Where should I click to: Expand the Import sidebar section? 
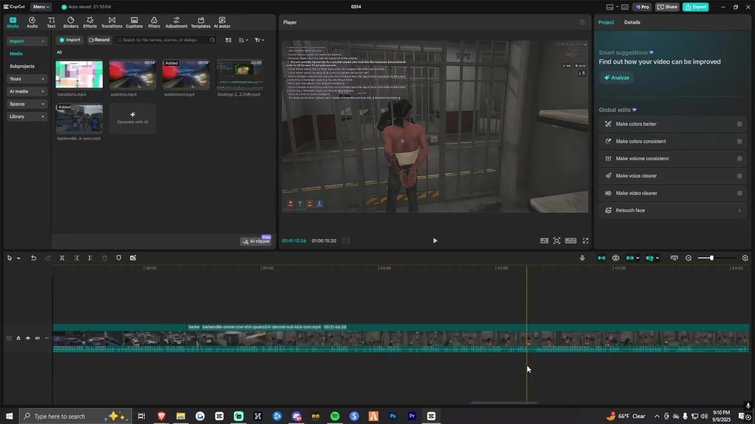point(27,41)
